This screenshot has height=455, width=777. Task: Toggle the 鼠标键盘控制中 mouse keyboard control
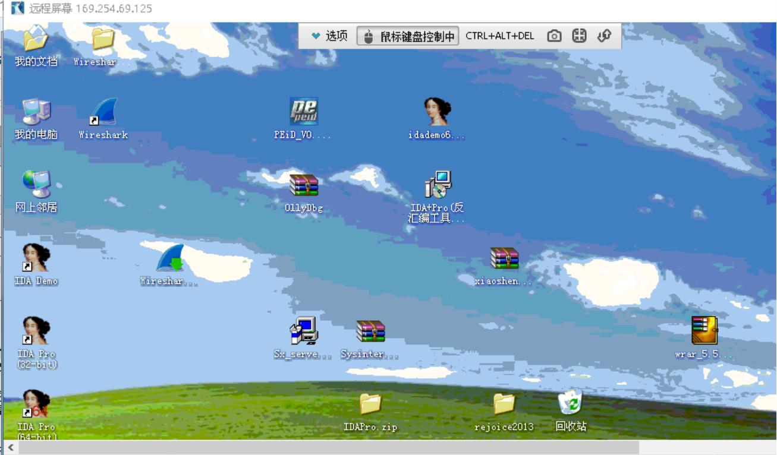(408, 36)
